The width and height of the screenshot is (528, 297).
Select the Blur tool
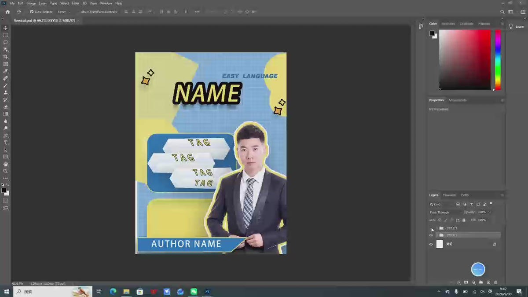pos(5,121)
